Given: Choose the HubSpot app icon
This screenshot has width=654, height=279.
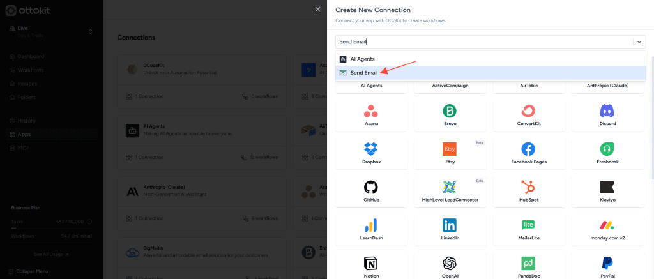Looking at the screenshot, I should 528,188.
